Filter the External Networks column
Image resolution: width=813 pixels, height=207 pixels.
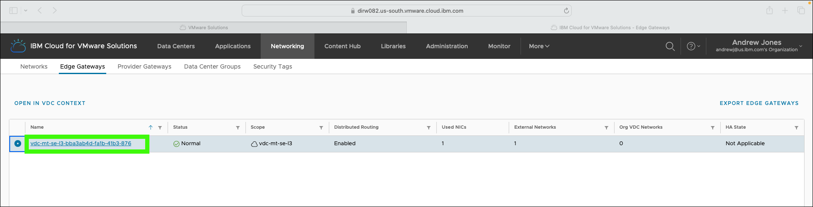[606, 127]
